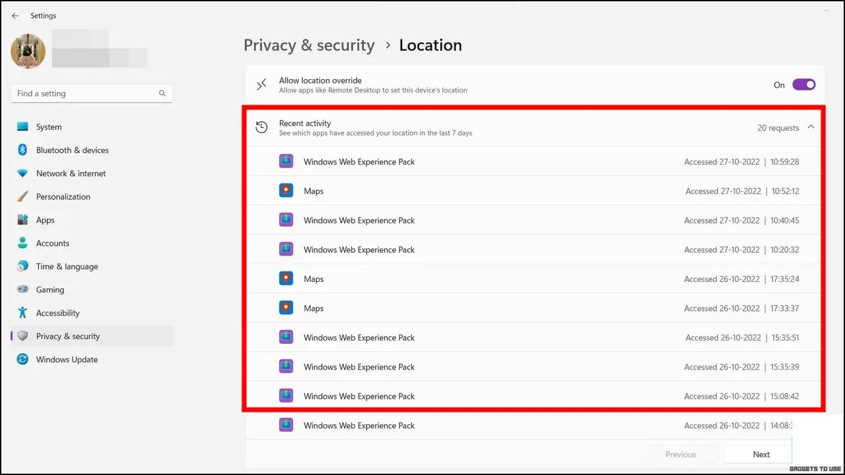845x475 pixels.
Task: Click the Find a setting search box
Action: click(x=91, y=94)
